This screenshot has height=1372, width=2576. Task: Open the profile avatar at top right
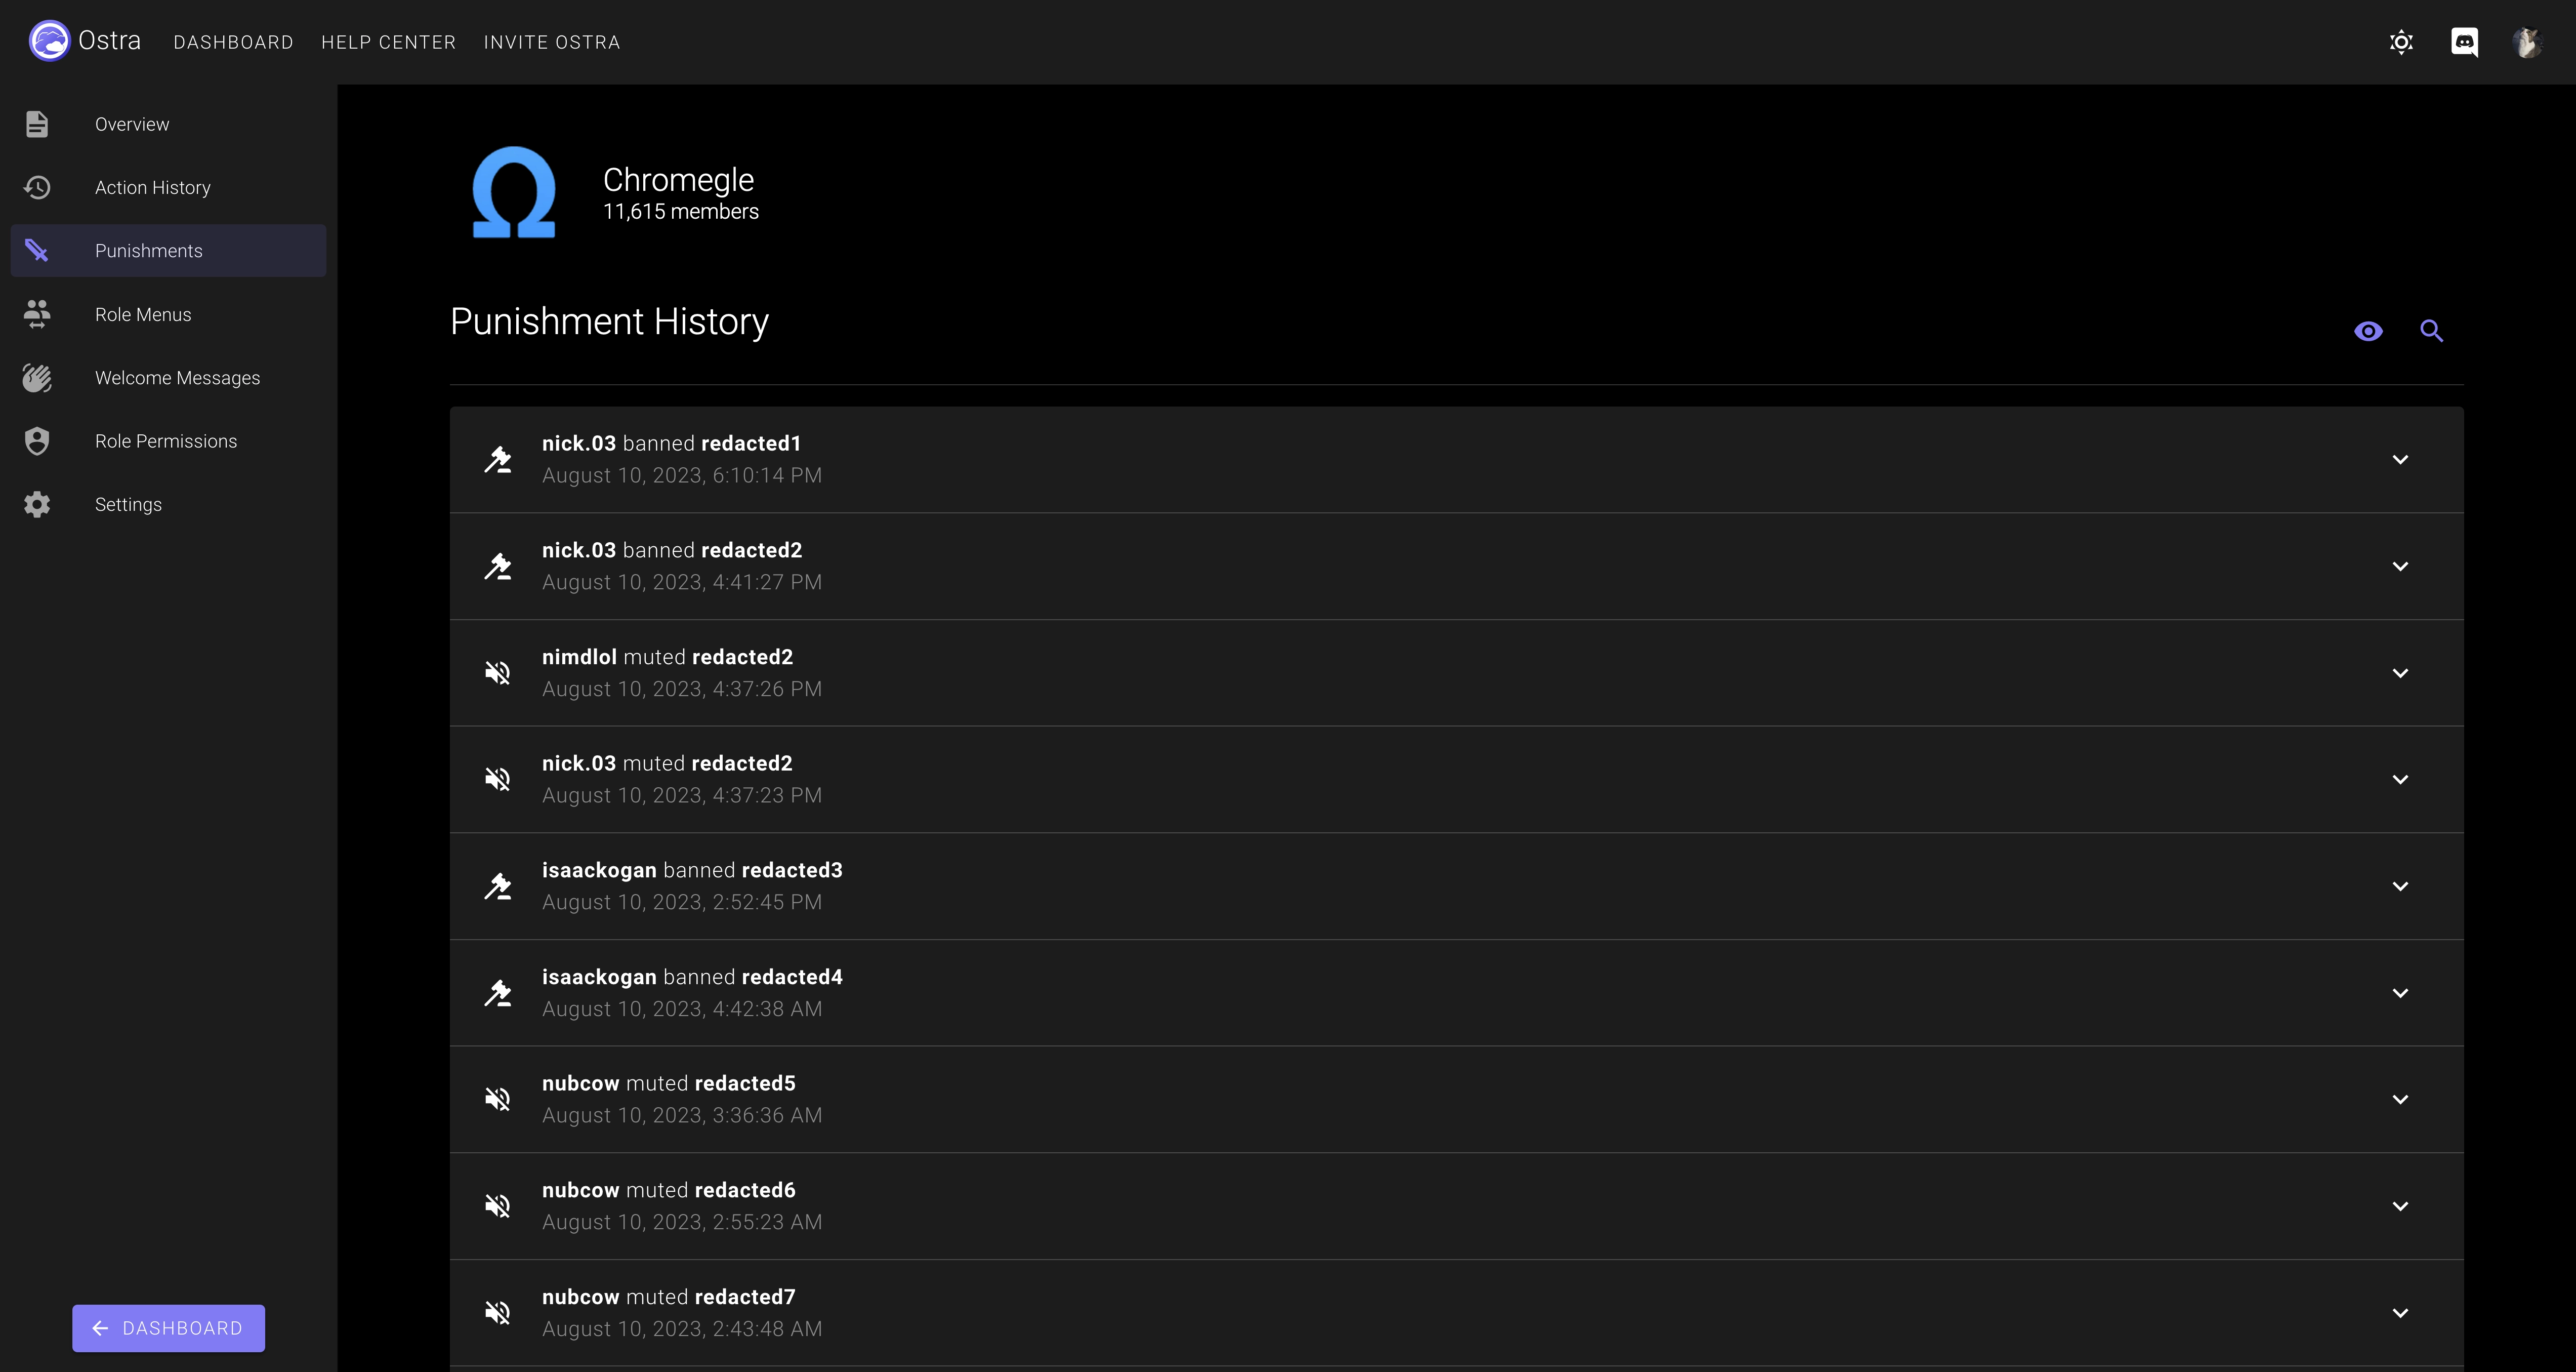click(x=2528, y=42)
